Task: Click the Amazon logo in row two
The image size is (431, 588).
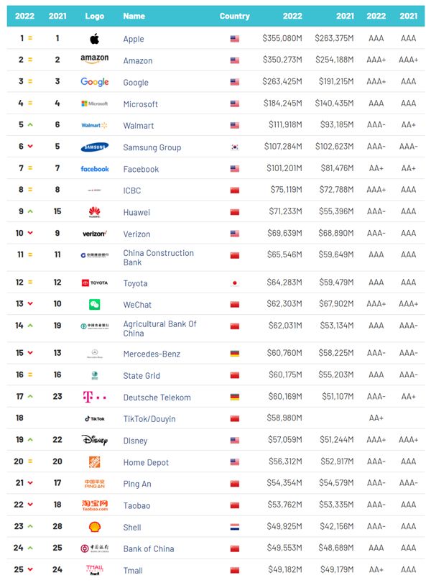Action: click(x=94, y=59)
